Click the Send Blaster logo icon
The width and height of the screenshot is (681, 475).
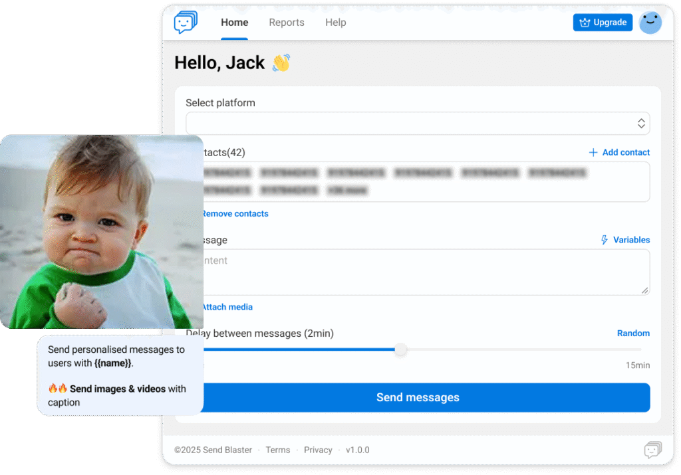click(x=186, y=23)
